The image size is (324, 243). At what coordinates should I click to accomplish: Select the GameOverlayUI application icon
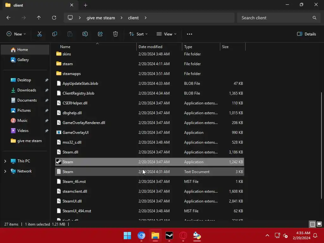pyautogui.click(x=59, y=133)
